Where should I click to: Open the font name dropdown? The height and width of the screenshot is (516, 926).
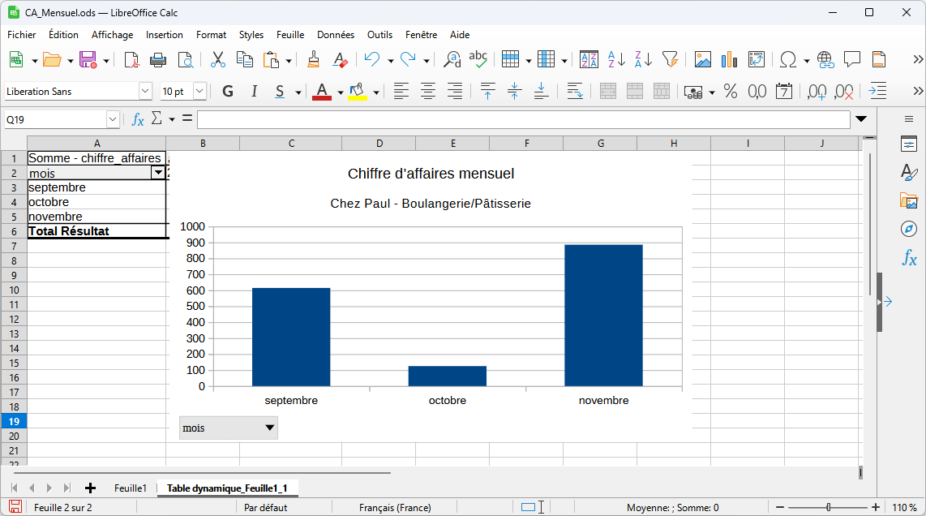[x=145, y=92]
